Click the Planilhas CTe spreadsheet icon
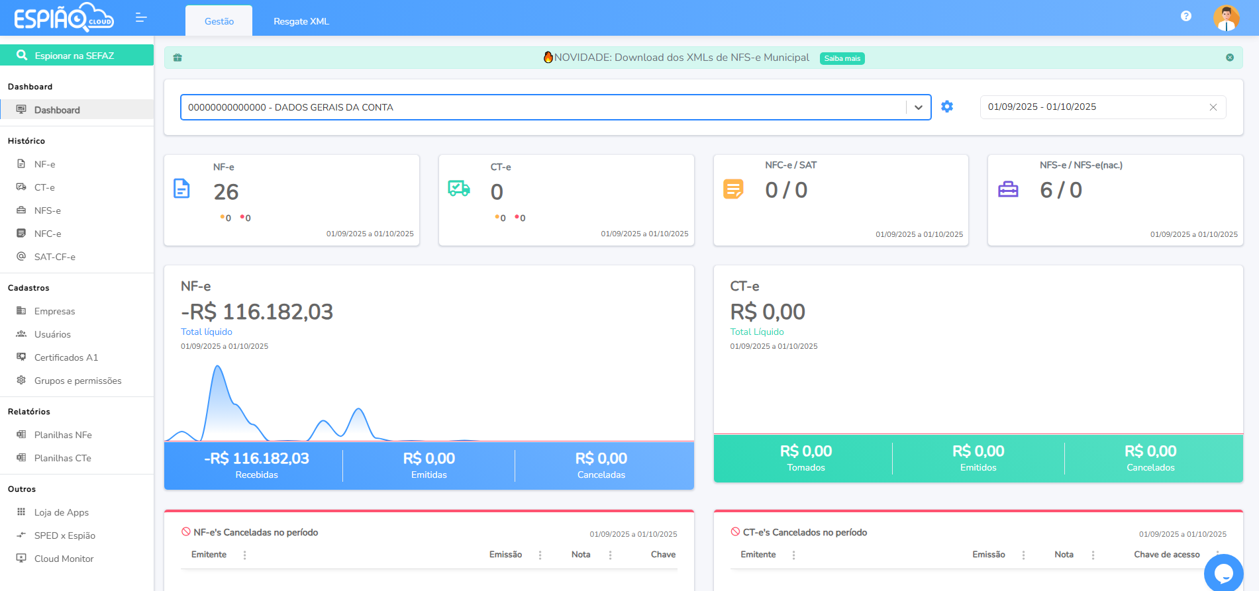1259x591 pixels. coord(21,457)
